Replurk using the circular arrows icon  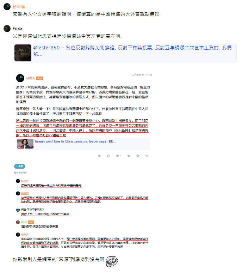click(x=108, y=156)
